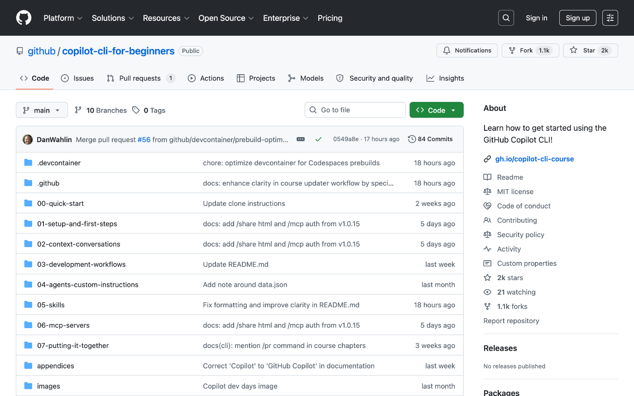
Task: Open the 03-development-workflows folder name
Action: tap(82, 264)
